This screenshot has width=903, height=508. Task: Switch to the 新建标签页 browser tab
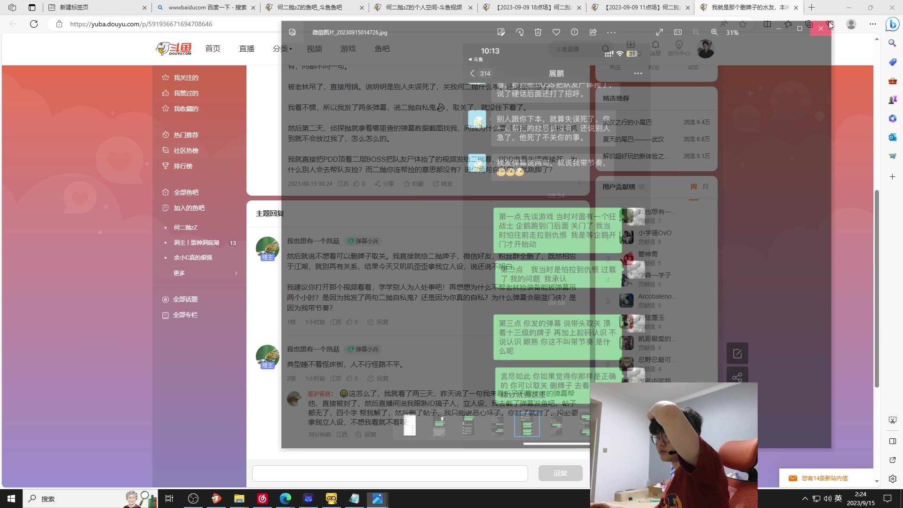pyautogui.click(x=96, y=8)
